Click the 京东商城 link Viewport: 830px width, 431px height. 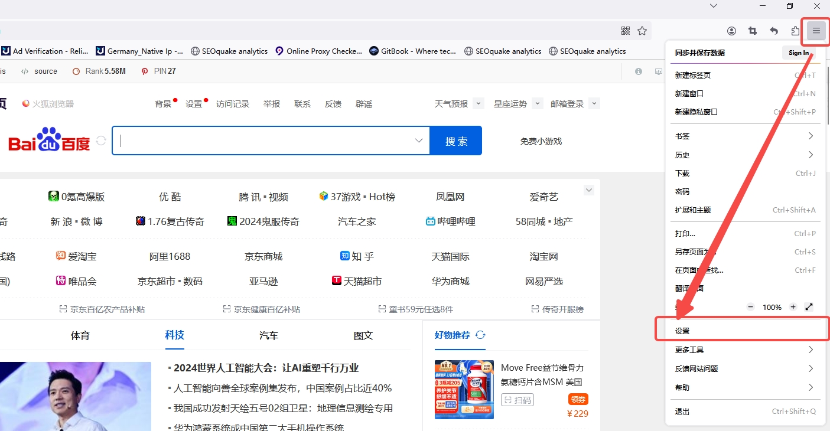click(263, 256)
